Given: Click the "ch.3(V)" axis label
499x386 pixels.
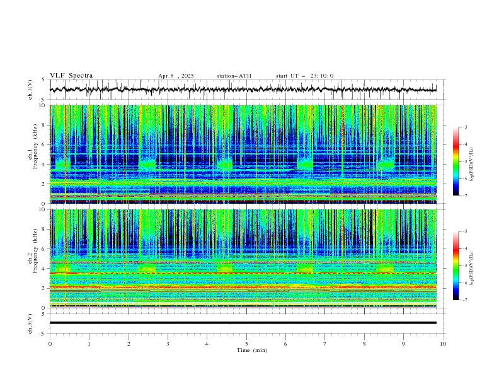Looking at the screenshot, I should (30, 324).
